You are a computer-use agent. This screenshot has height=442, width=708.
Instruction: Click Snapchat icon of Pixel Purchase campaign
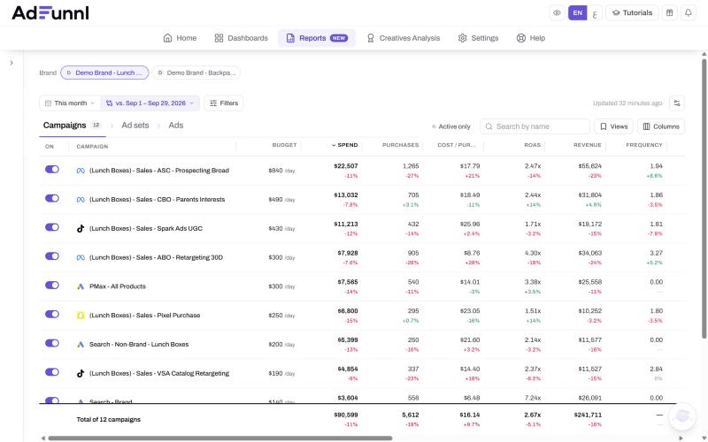pos(81,316)
